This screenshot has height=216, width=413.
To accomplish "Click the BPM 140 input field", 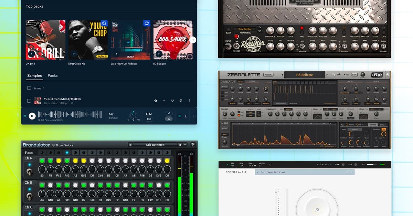I will [149, 119].
